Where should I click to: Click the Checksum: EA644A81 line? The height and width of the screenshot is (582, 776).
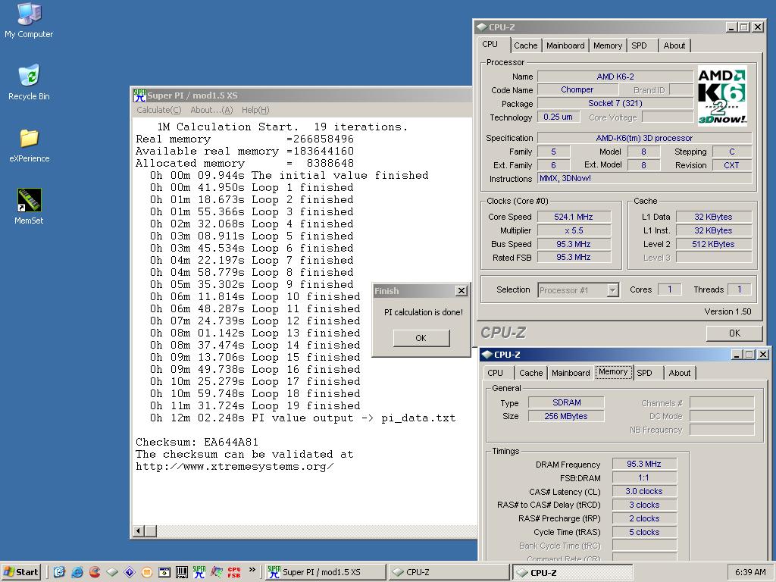(x=197, y=443)
